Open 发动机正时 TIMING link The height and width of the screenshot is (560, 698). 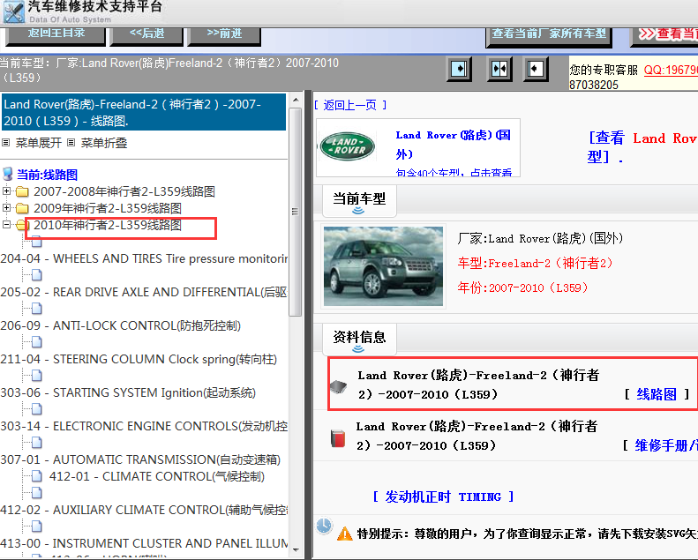click(x=443, y=497)
